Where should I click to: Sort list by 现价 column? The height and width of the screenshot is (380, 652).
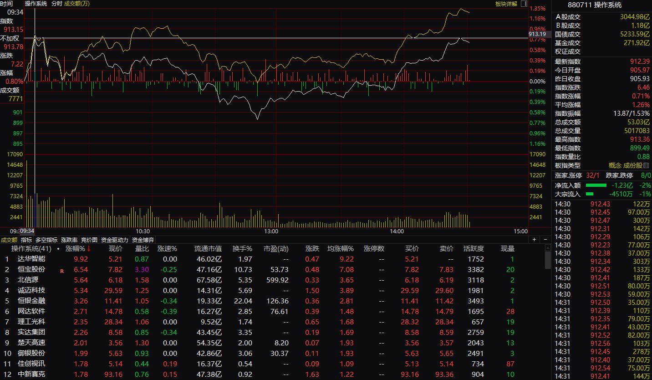tap(116, 249)
